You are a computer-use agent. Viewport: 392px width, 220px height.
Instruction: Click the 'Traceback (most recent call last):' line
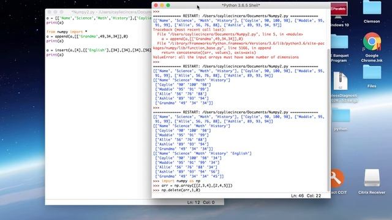tap(189, 30)
